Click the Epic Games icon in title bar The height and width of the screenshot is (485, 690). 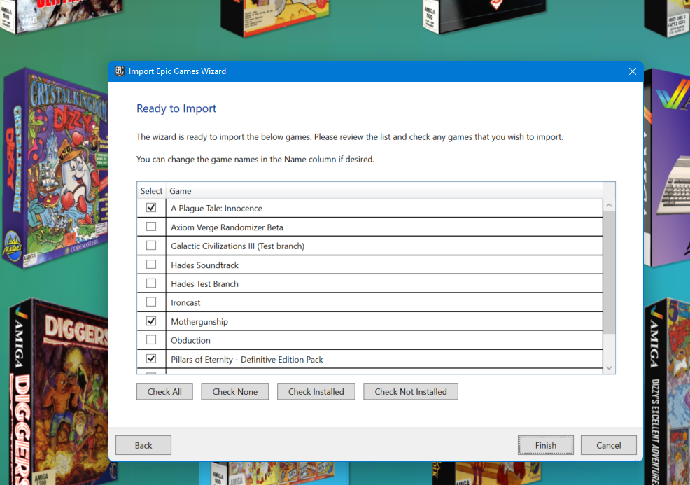[119, 71]
